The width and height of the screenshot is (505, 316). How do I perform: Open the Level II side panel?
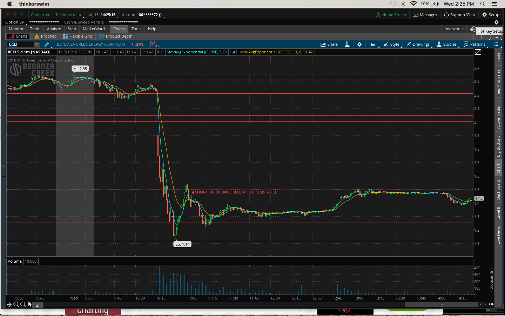pyautogui.click(x=498, y=213)
